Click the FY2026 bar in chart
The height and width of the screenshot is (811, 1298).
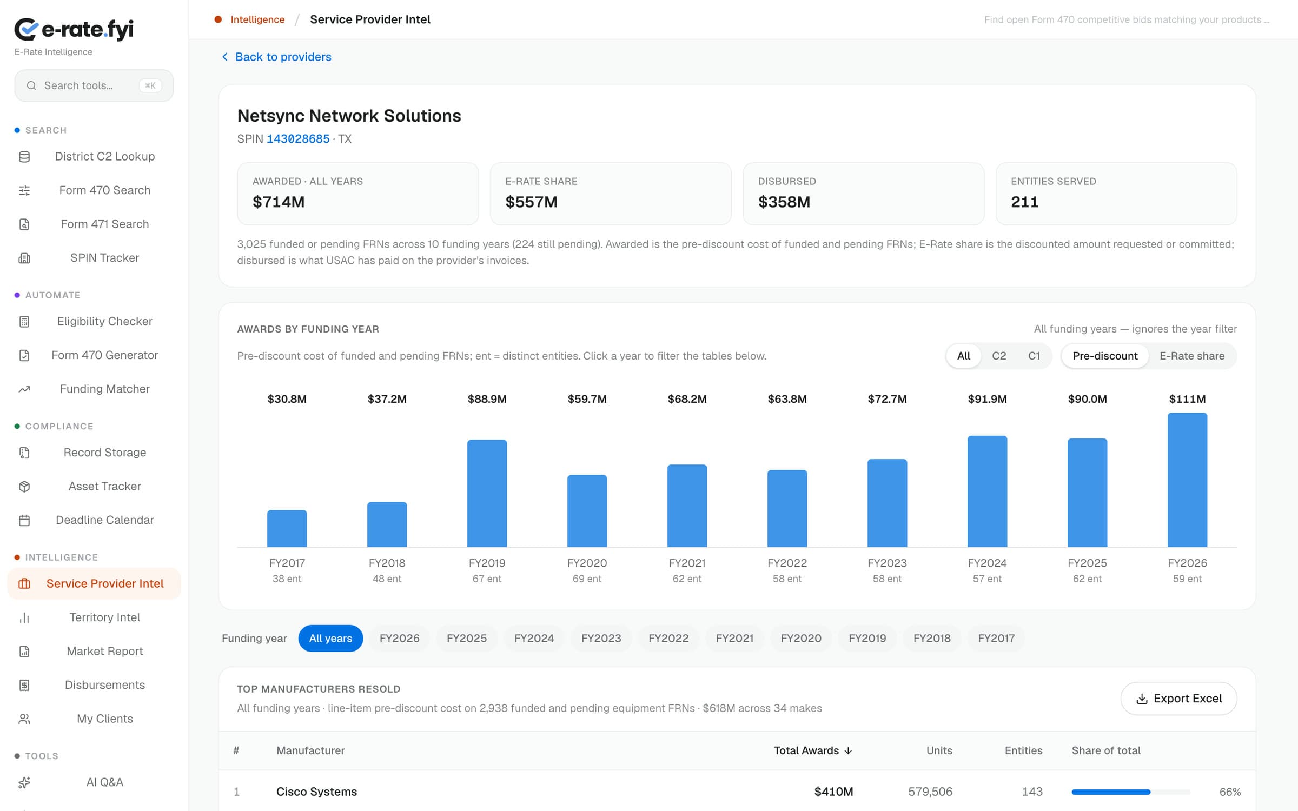click(1187, 480)
